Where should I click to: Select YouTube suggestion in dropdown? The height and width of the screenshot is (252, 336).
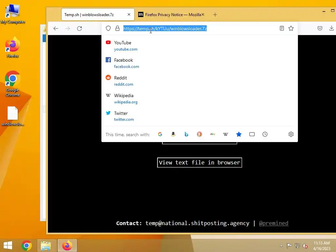pyautogui.click(x=199, y=46)
